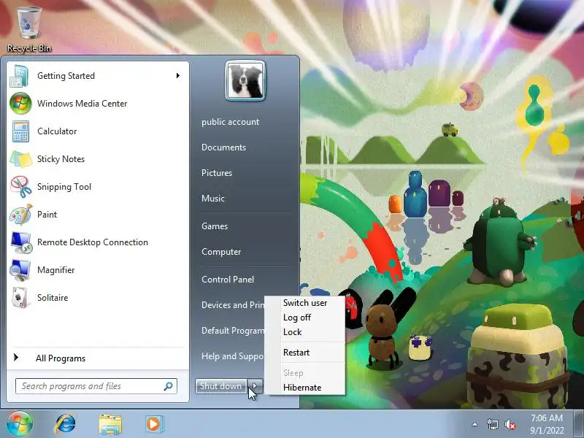Choose Log off in the power menu

click(x=297, y=318)
